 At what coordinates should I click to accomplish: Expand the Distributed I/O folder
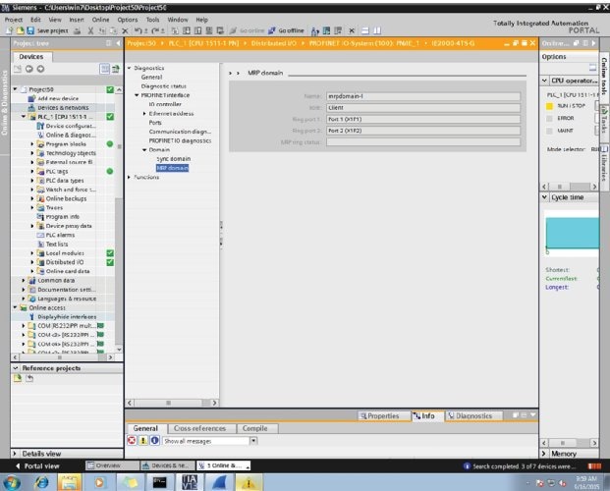[x=32, y=262]
